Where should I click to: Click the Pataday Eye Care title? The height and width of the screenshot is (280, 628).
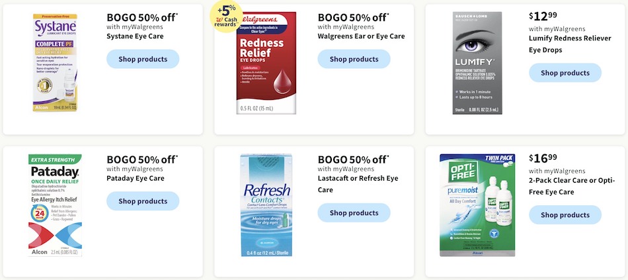tap(136, 178)
